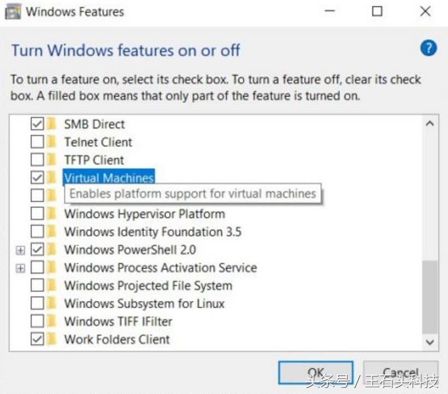Screen dimensions: 448x394
Task: Select the Windows Hypervisor Platform label
Action: coord(145,214)
